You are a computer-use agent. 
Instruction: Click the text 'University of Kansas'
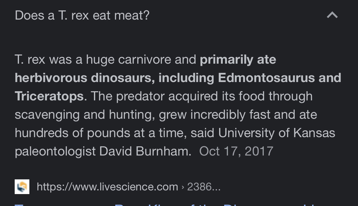pyautogui.click(x=277, y=133)
